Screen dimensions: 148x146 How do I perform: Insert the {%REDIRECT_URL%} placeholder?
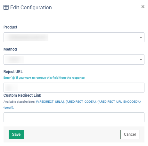(x=50, y=102)
